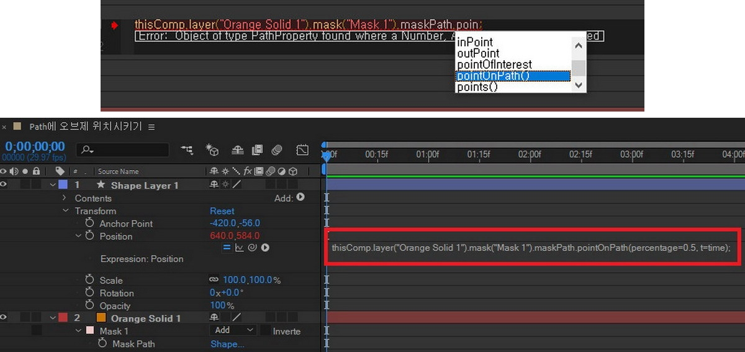Toggle Scale constrain proportions link
Screen dimensions: 745x352
coord(214,280)
